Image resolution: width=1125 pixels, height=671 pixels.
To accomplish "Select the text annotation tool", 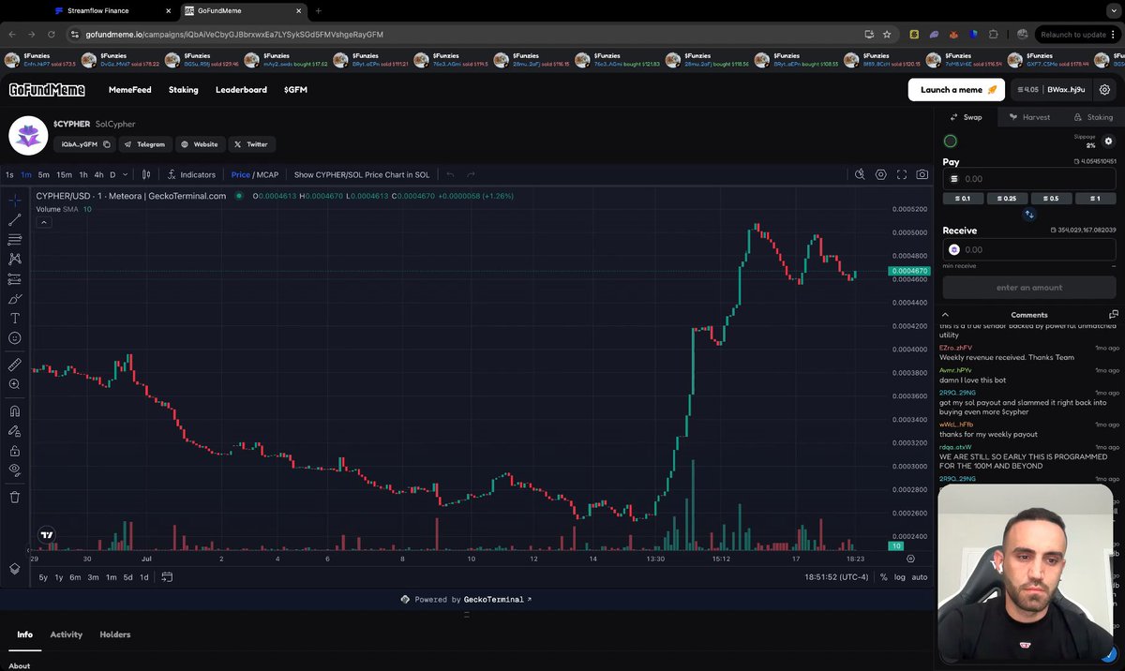I will (15, 319).
